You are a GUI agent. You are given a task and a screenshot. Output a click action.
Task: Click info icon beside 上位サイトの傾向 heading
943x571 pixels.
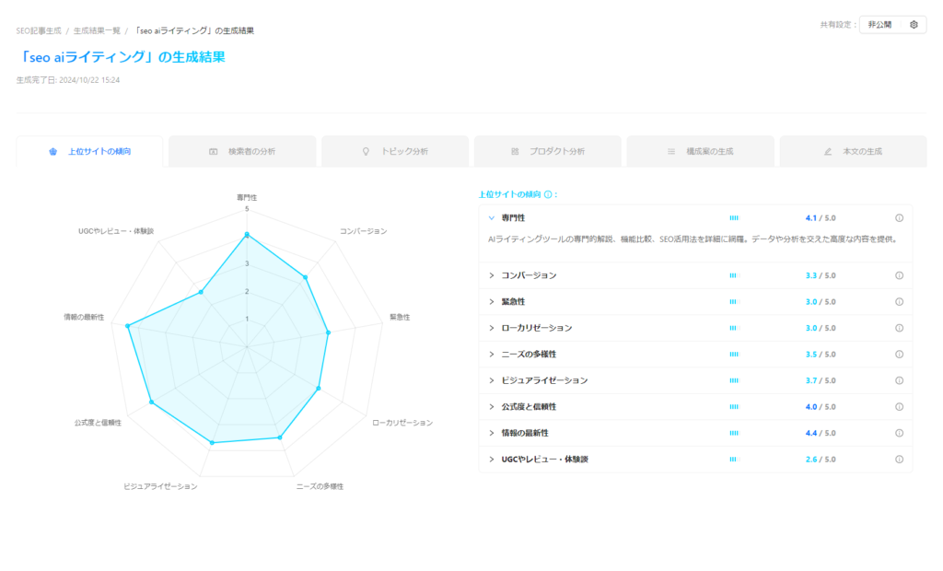[x=548, y=194]
